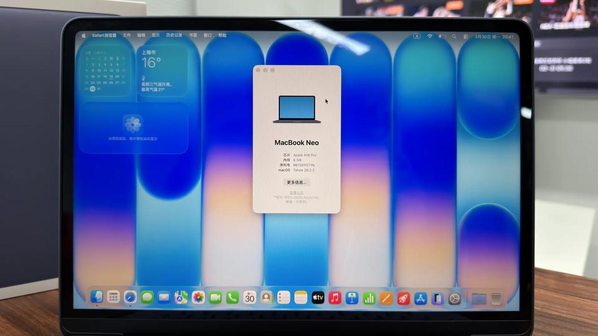598x336 pixels.
Task: Launch Keynote from the Dock
Action: point(352,298)
